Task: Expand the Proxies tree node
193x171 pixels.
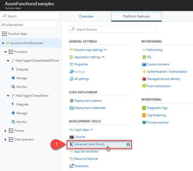Action: (x=5, y=131)
